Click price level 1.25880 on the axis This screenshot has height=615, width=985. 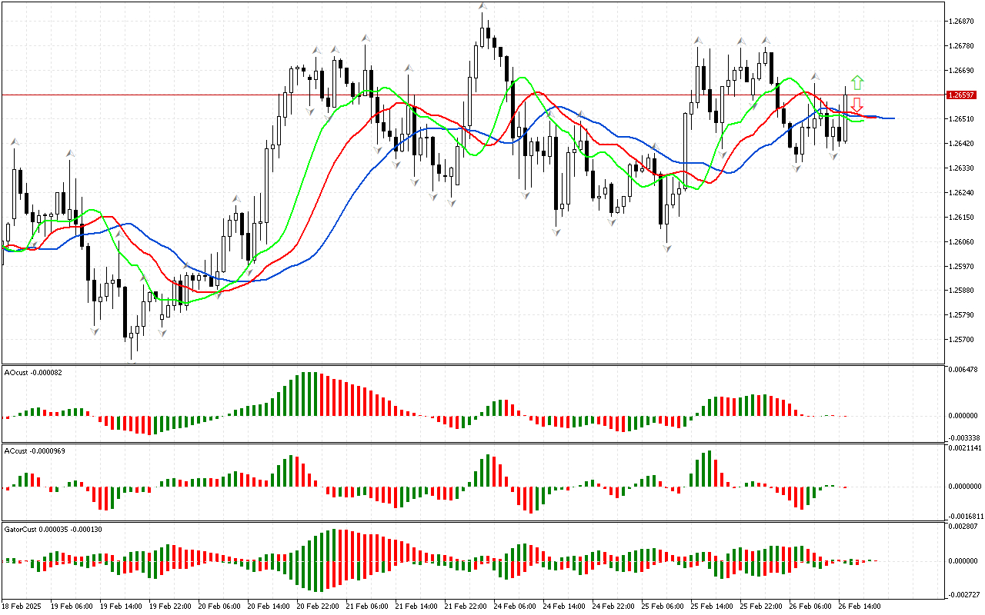pyautogui.click(x=963, y=291)
